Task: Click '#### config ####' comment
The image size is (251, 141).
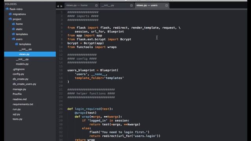Action: (82, 59)
